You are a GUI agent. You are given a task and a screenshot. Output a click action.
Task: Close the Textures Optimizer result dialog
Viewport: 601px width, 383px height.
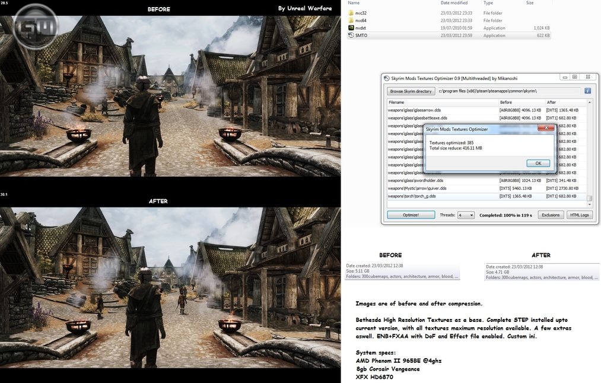pos(546,127)
